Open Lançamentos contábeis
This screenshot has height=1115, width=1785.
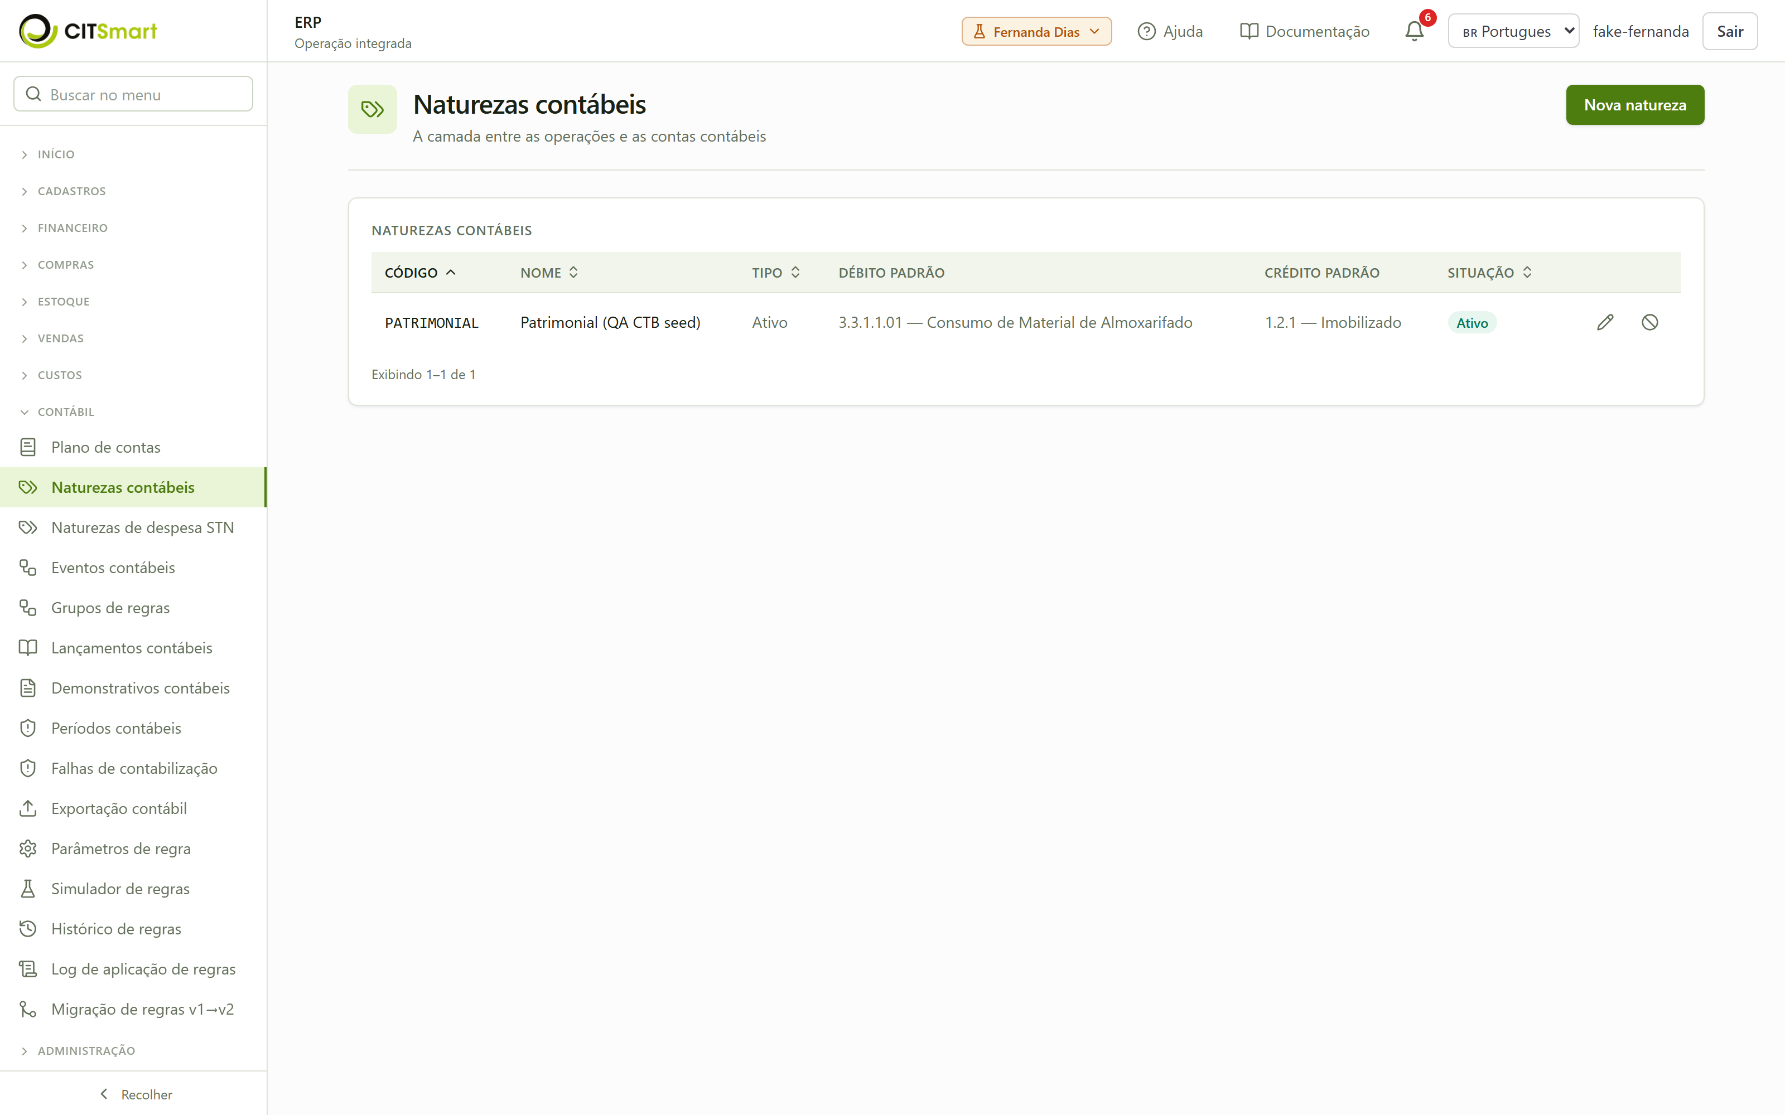pyautogui.click(x=133, y=647)
